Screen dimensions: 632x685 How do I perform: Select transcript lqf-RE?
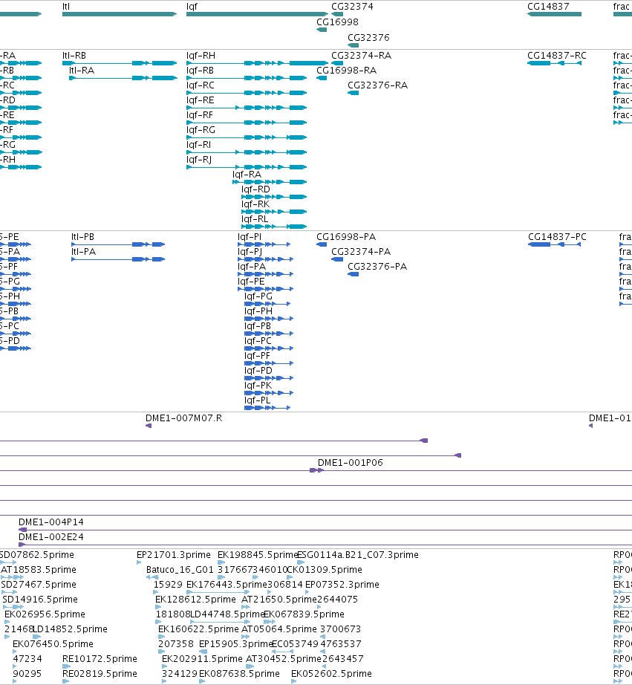(x=247, y=108)
